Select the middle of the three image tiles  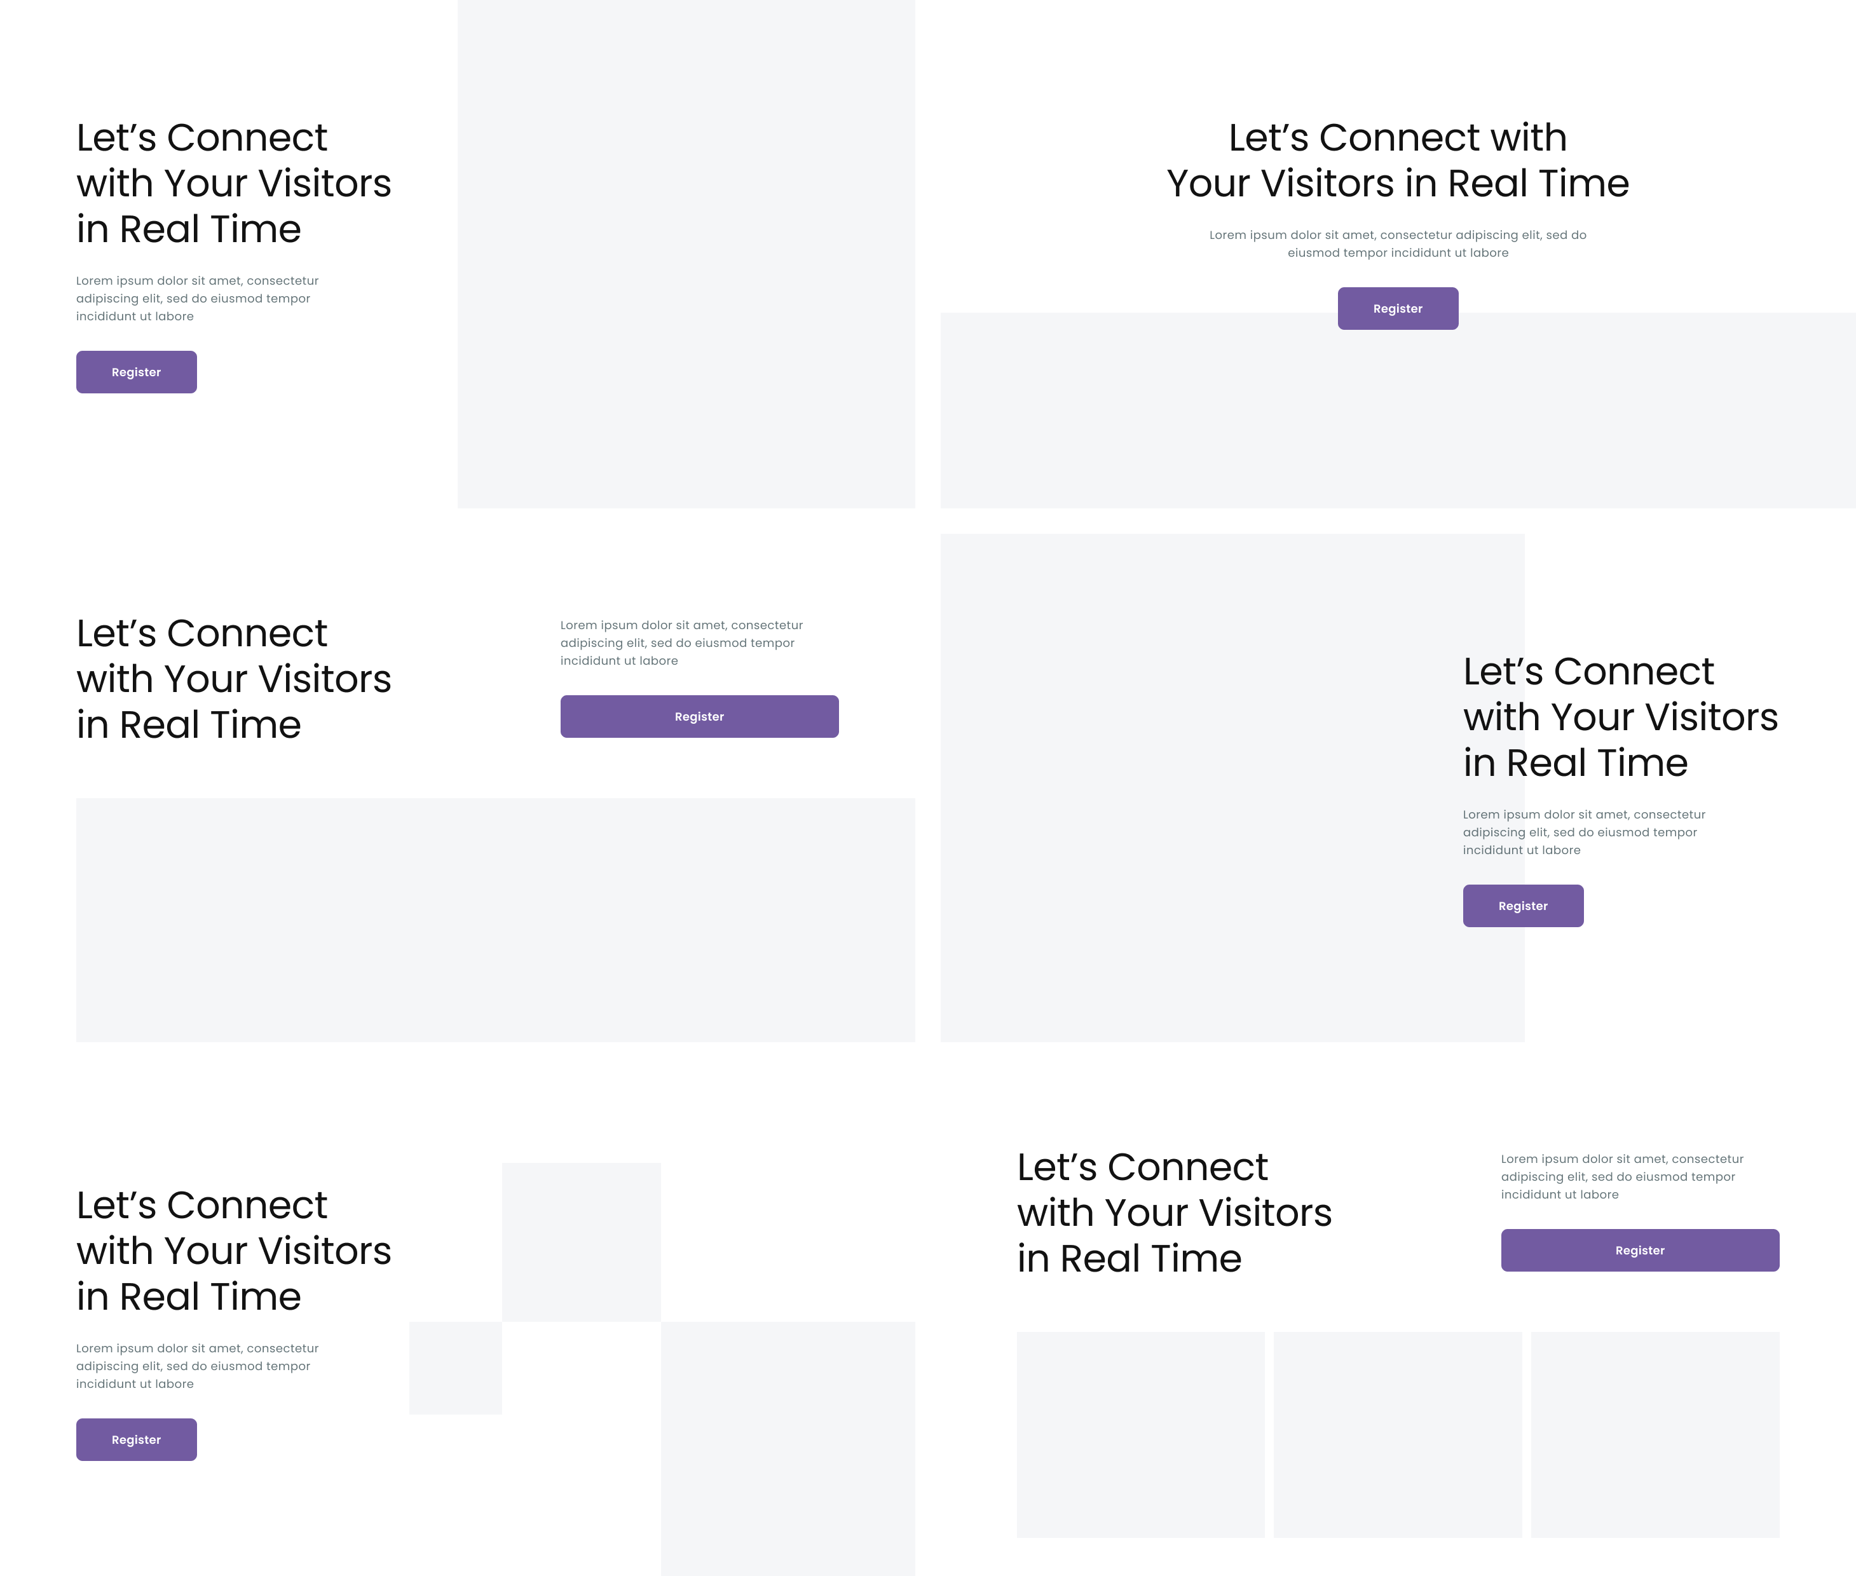pos(1398,1435)
